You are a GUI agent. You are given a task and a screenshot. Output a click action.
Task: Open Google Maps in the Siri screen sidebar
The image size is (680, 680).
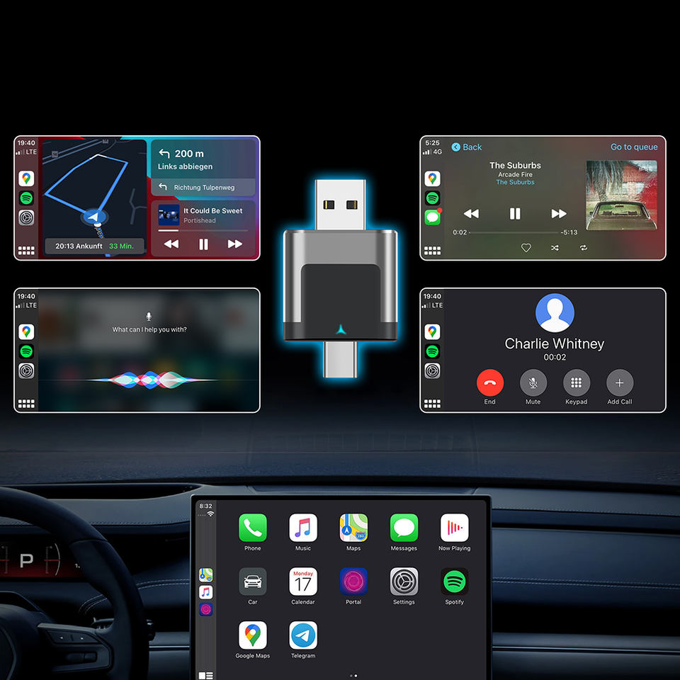(26, 331)
